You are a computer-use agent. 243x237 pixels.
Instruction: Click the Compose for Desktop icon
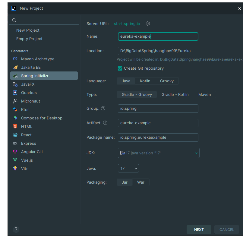click(15, 118)
